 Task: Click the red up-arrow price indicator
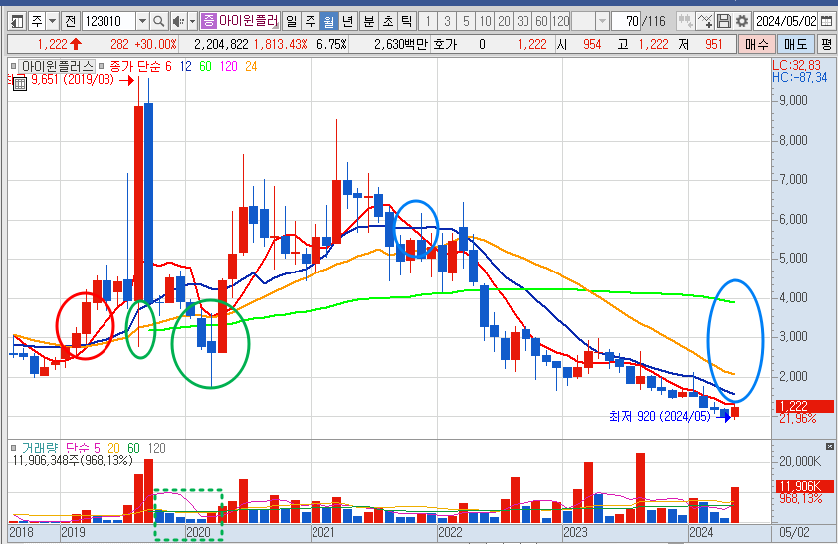pos(76,45)
